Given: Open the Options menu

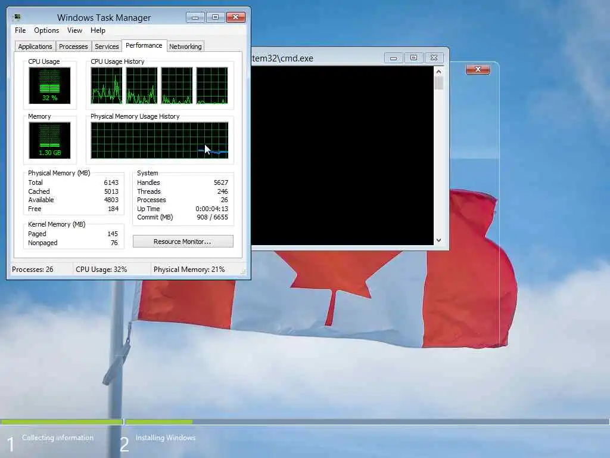Looking at the screenshot, I should (46, 30).
